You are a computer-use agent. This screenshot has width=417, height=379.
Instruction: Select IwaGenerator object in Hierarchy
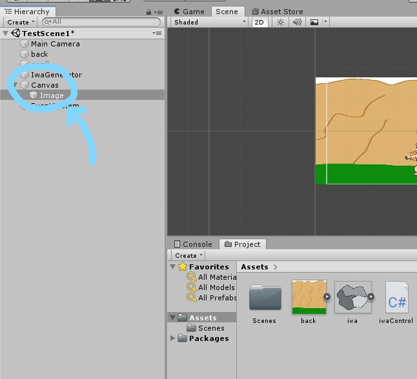click(x=56, y=75)
